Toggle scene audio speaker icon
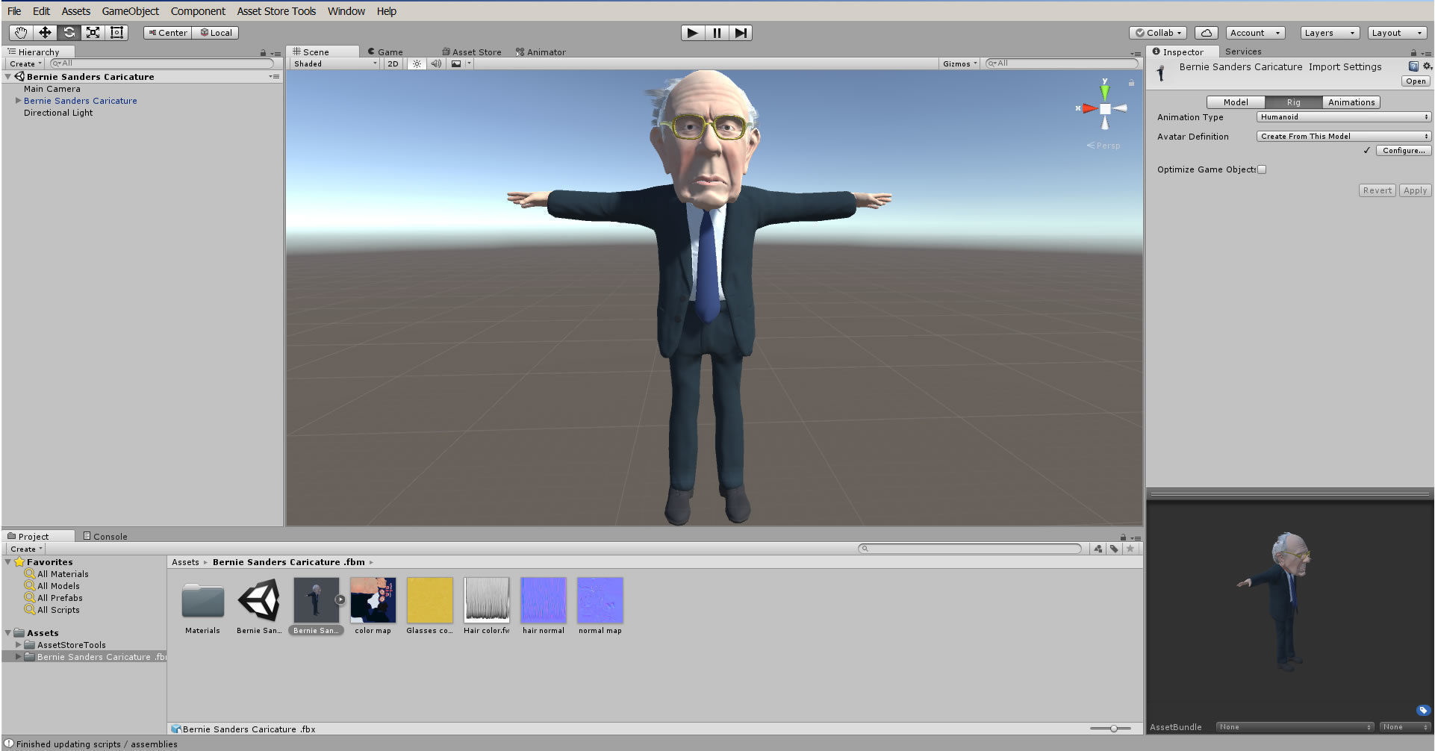The height and width of the screenshot is (751, 1435). (436, 64)
